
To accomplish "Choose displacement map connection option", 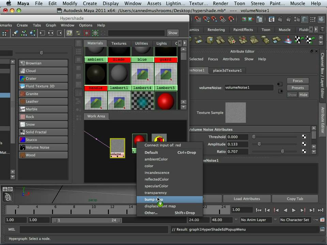I will [170, 206].
